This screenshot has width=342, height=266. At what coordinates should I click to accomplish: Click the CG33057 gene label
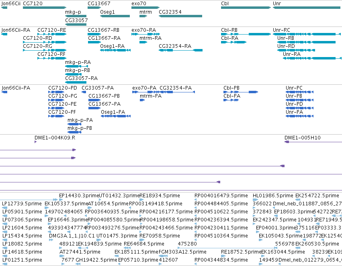[76, 20]
